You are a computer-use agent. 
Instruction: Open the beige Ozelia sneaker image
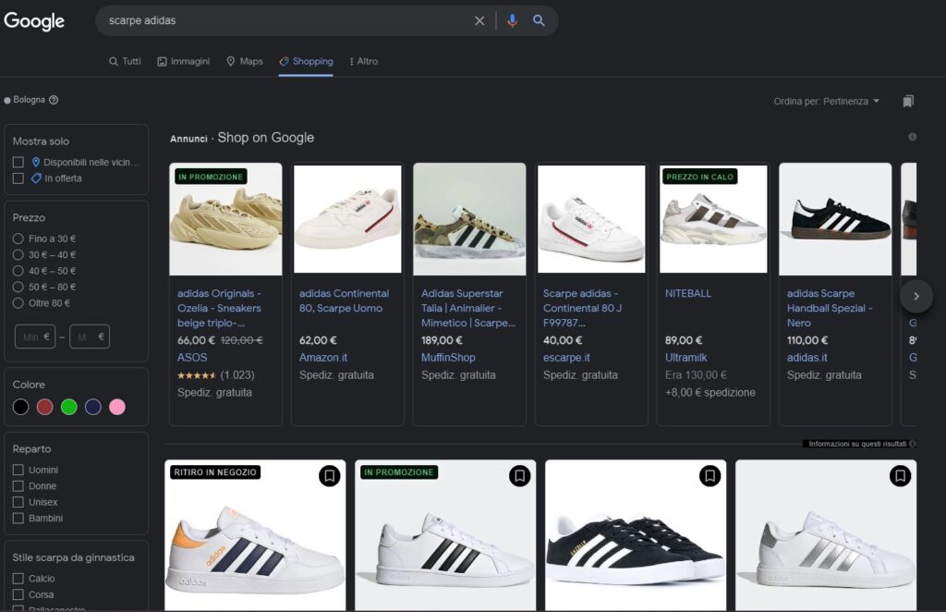pyautogui.click(x=225, y=219)
